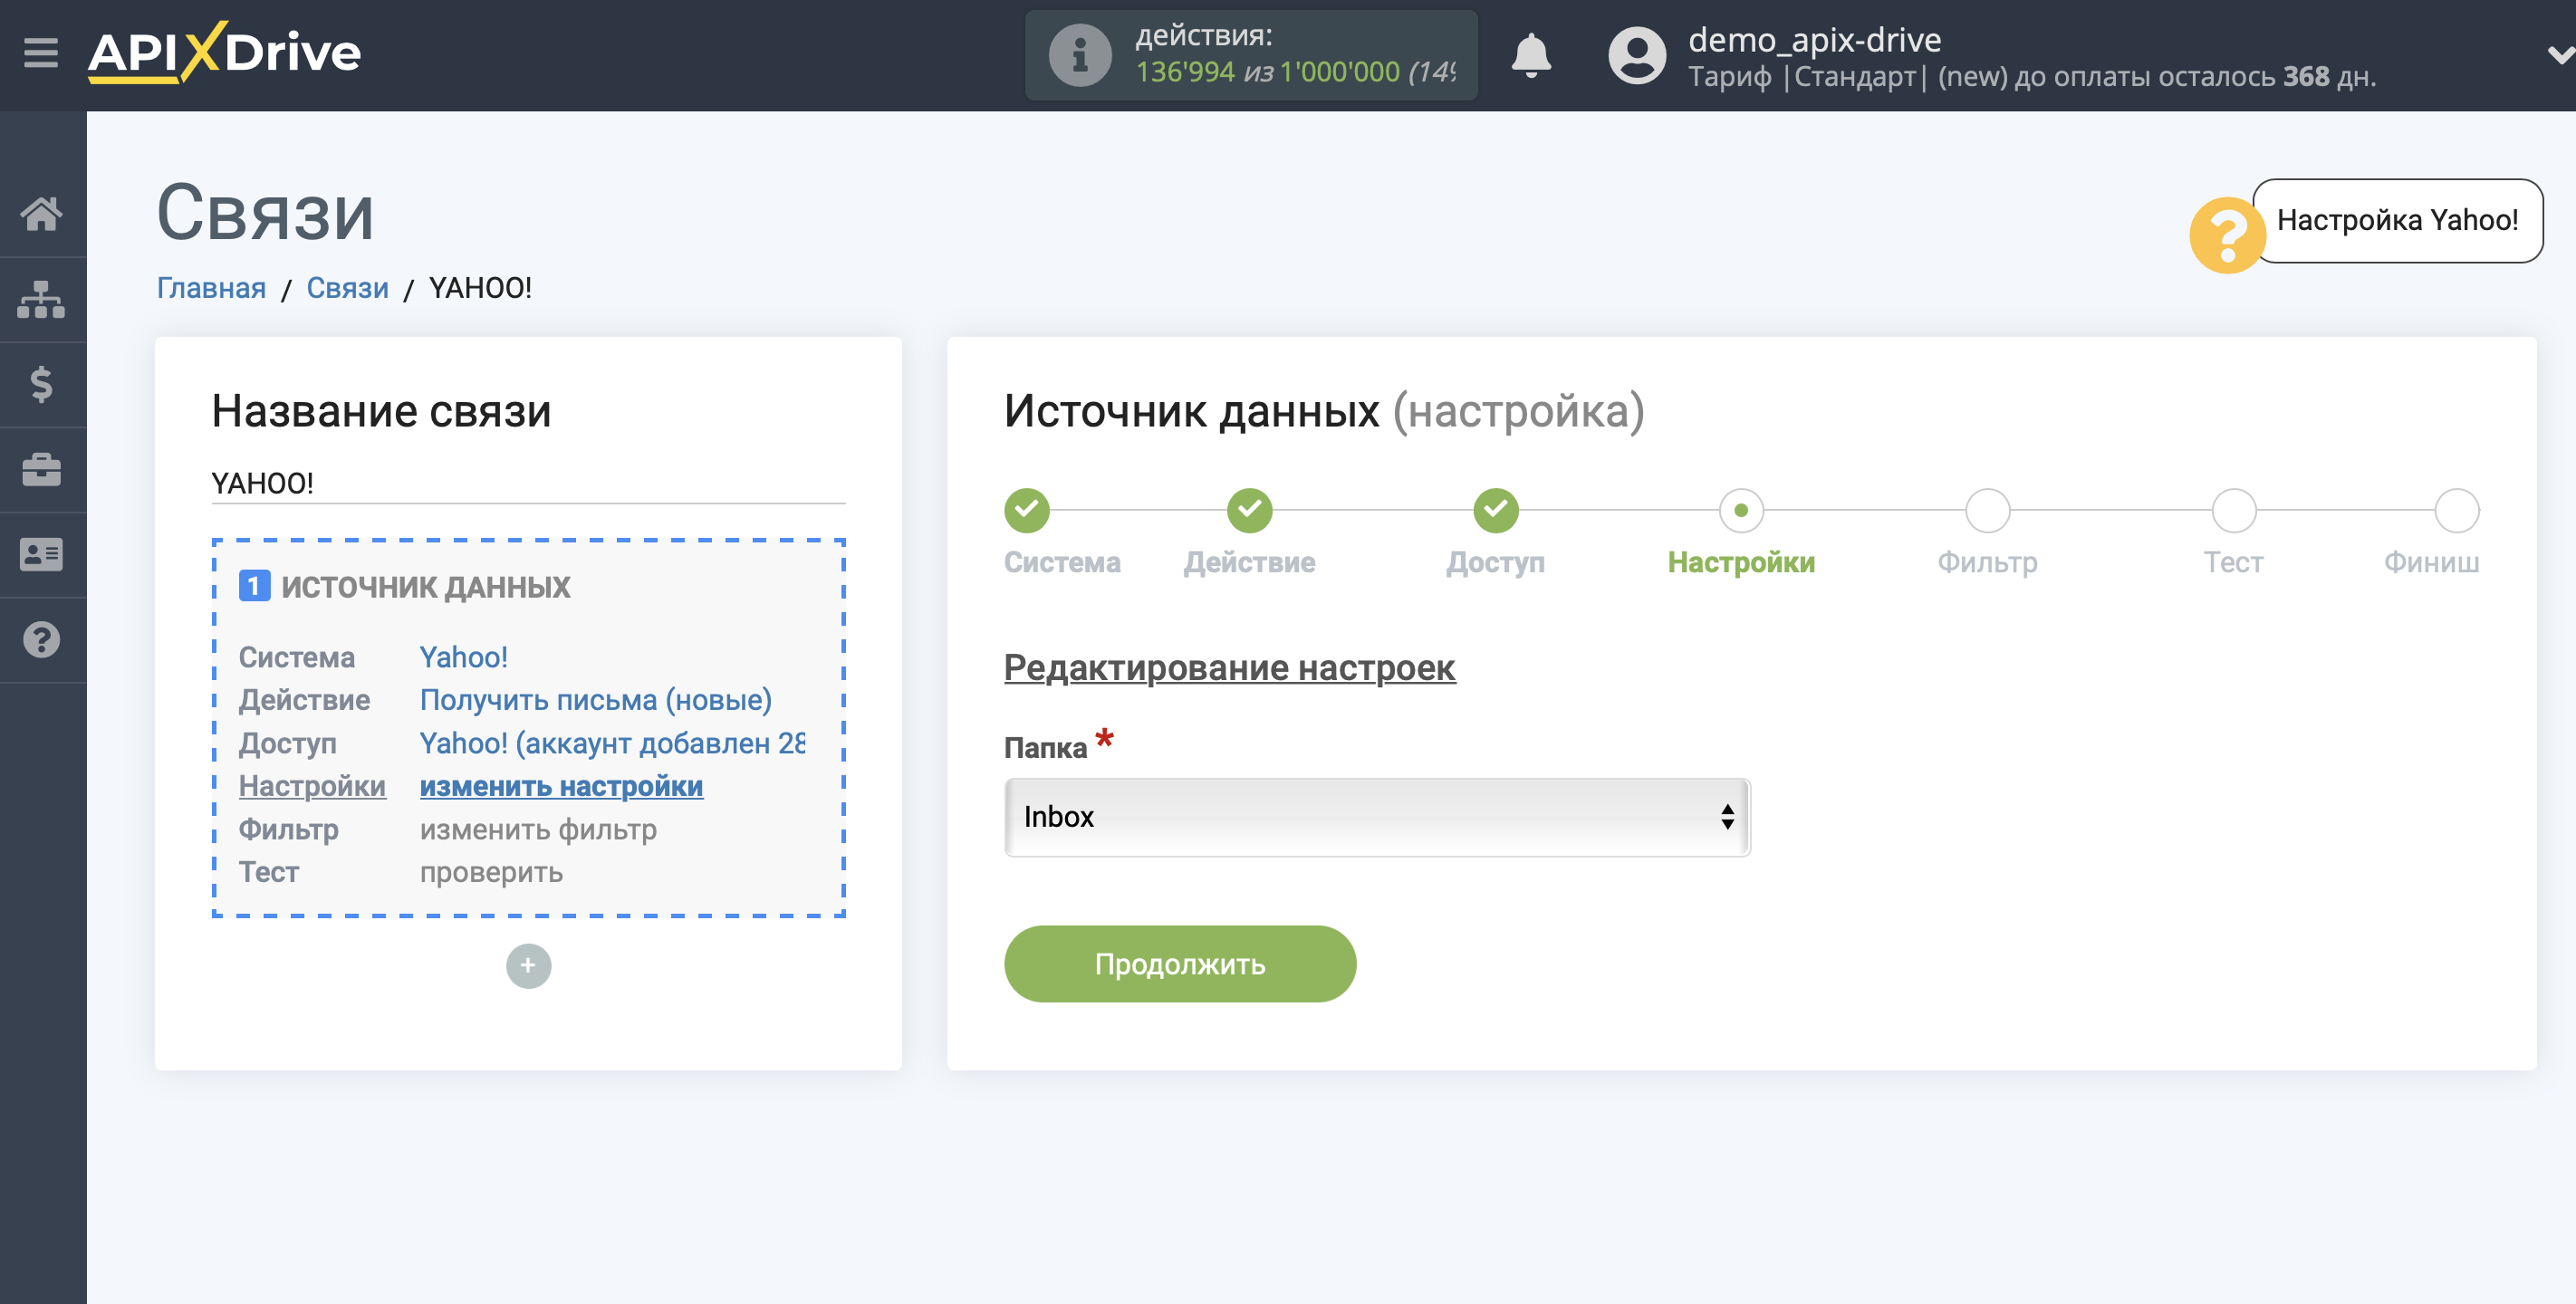Expand the account dropdown chevron
Image resolution: width=2576 pixels, height=1304 pixels.
[x=2559, y=55]
